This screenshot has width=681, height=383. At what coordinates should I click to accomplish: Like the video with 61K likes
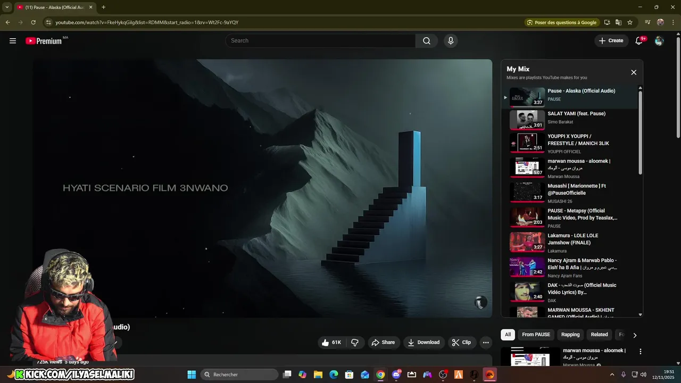pyautogui.click(x=331, y=343)
